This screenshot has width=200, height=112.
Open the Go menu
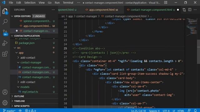[x=50, y=2]
